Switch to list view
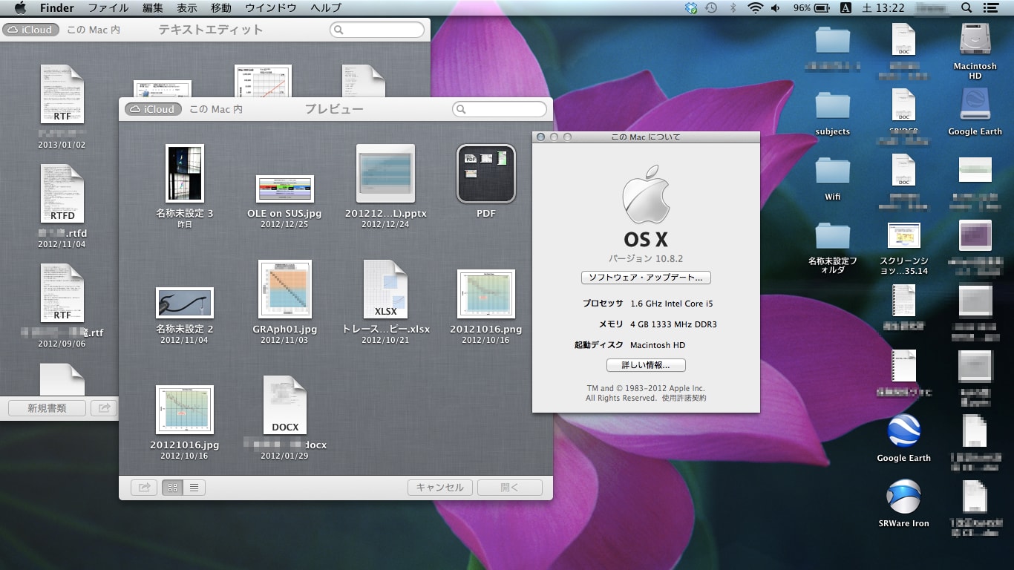Screen dimensions: 1014x570 [x=194, y=488]
